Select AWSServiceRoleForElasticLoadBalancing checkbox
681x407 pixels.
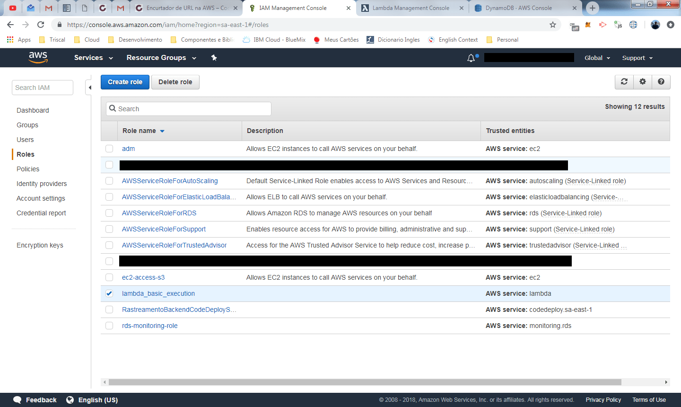pos(109,197)
